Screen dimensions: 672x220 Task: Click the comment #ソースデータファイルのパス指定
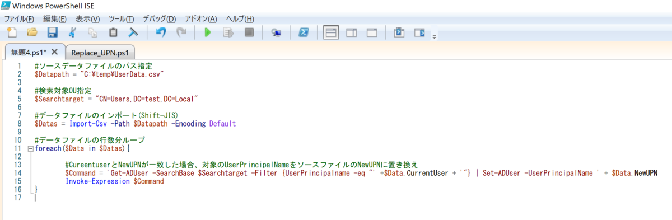[x=93, y=65]
